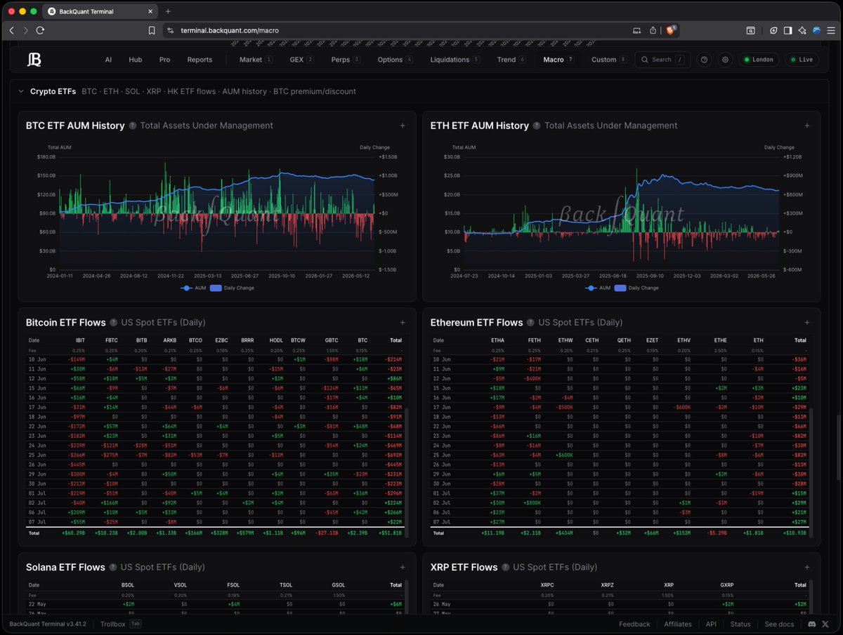Select the Macro tab

pos(558,60)
